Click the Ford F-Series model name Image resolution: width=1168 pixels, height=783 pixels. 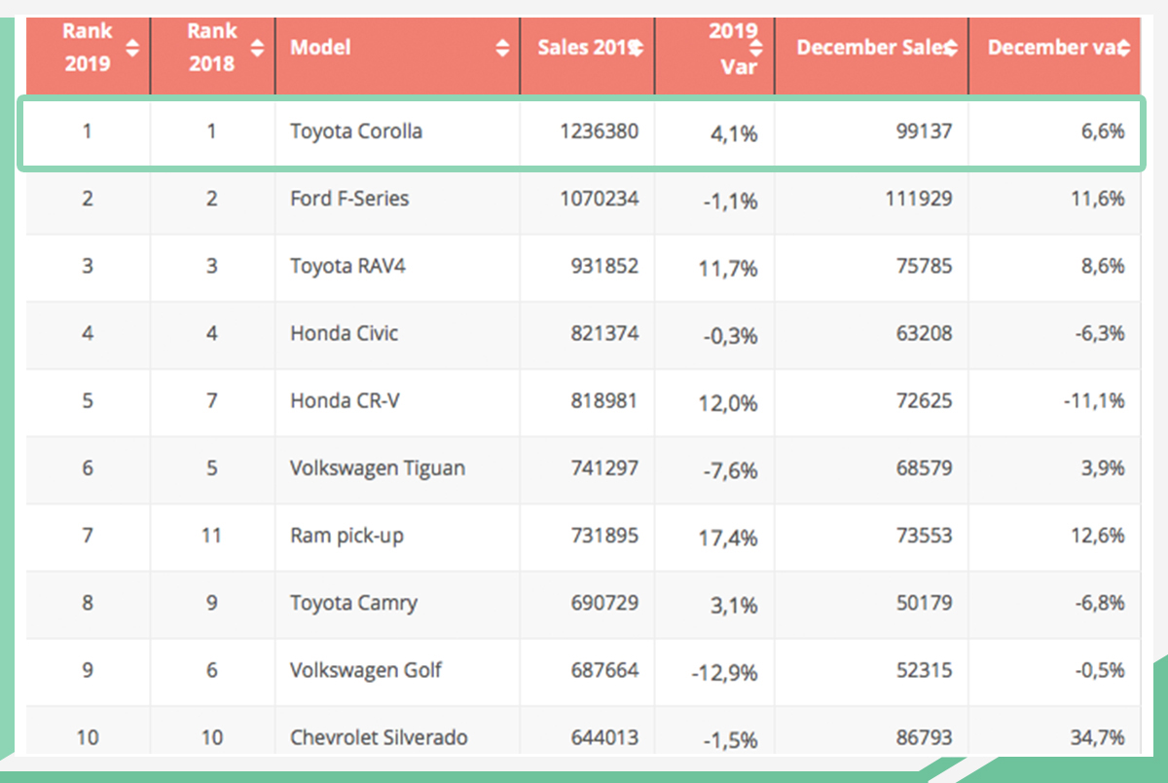pos(349,199)
